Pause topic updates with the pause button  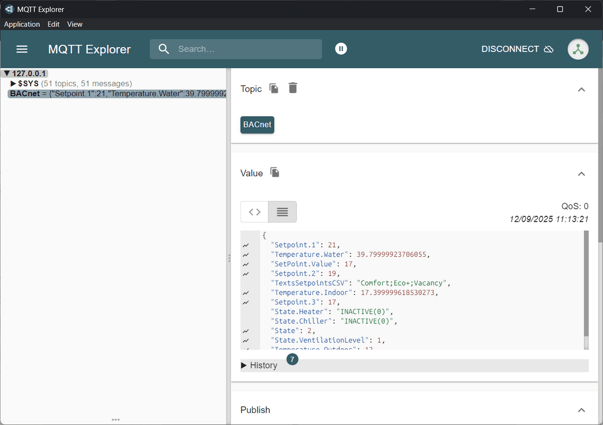pos(341,49)
